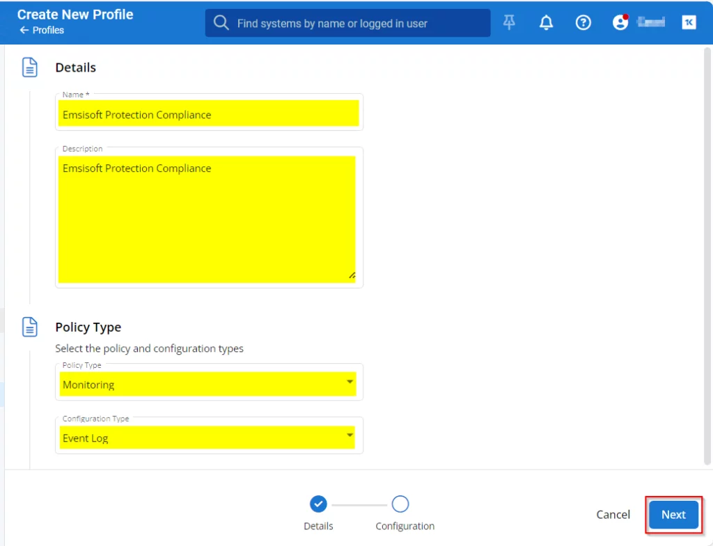Click the user account avatar icon
Viewport: 713px width, 546px height.
620,23
